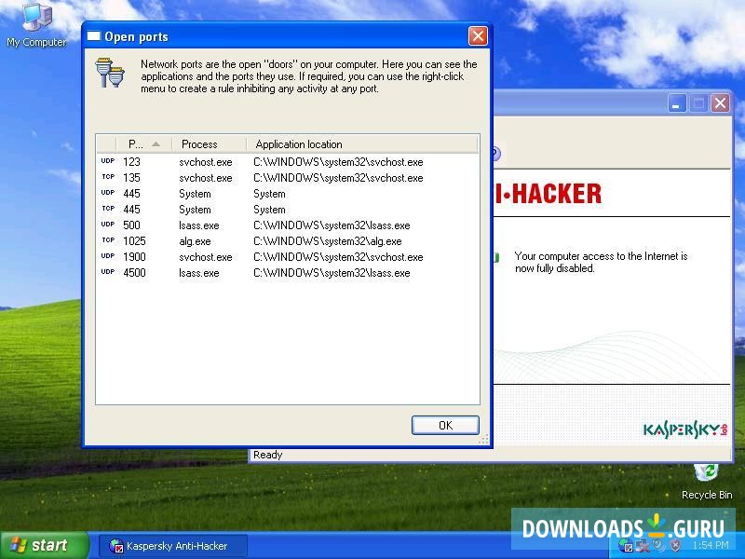Image resolution: width=745 pixels, height=559 pixels.
Task: Select the UDP icon in the 445 System row
Action: pos(108,193)
